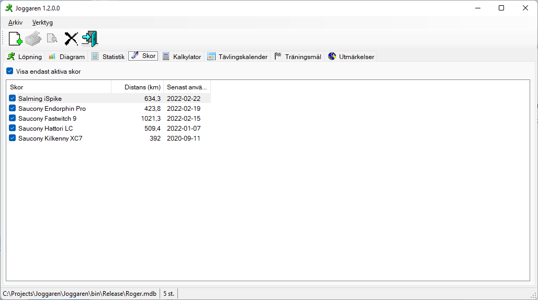538x300 pixels.
Task: Select the Saucony Fastwitch 9 name
Action: point(47,119)
